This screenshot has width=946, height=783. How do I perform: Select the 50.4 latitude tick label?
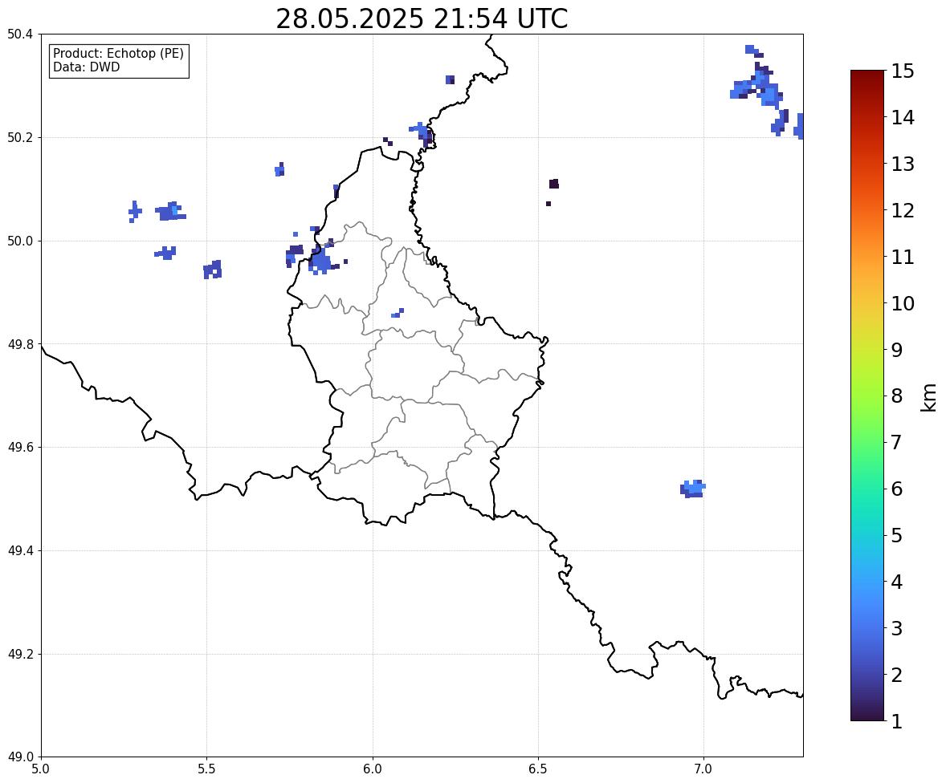click(19, 34)
